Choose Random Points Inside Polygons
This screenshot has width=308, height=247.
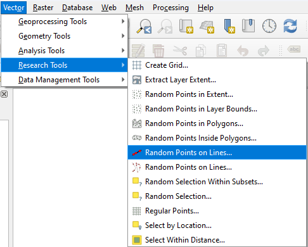[x=217, y=138]
